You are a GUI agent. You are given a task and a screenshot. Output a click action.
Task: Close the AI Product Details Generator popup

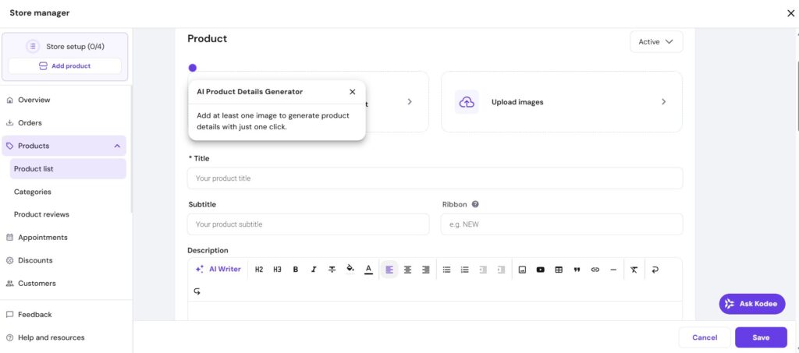352,91
